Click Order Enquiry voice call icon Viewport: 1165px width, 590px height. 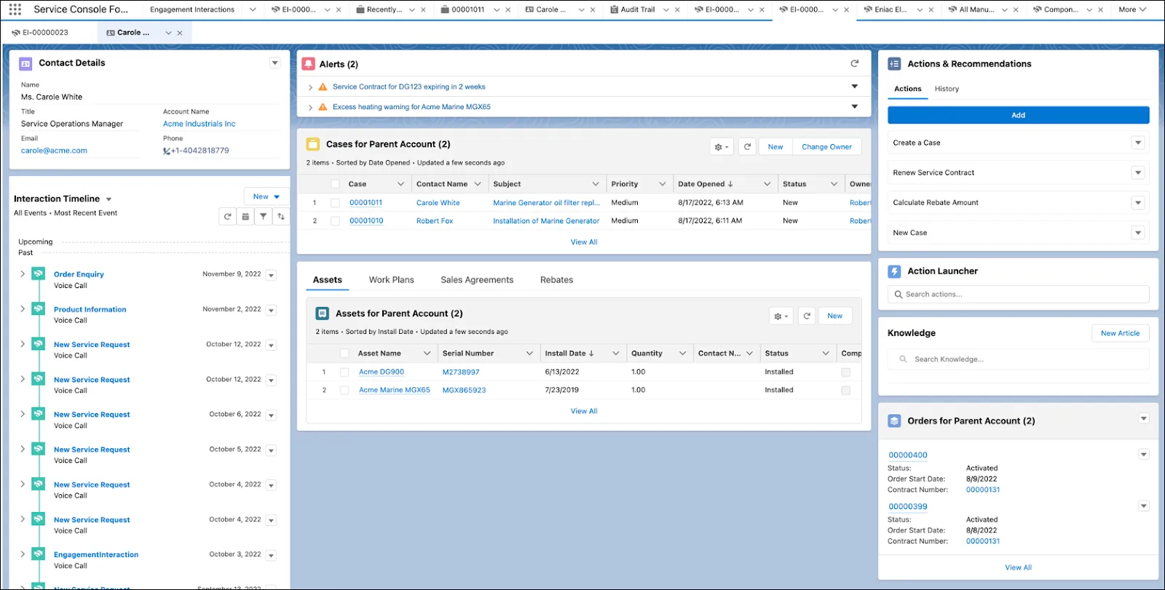click(39, 274)
